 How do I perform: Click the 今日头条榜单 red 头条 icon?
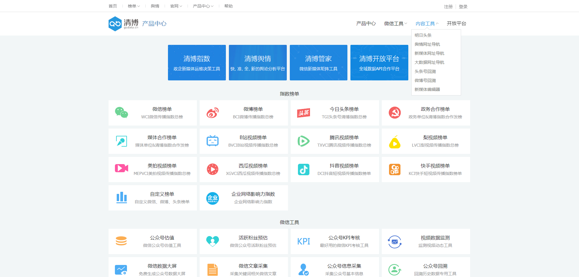click(x=304, y=113)
